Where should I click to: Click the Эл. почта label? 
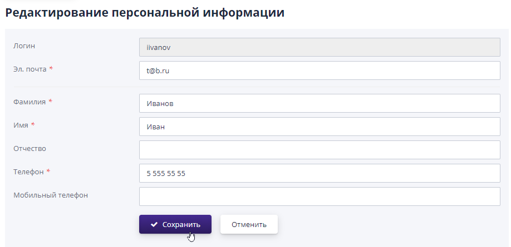30,69
